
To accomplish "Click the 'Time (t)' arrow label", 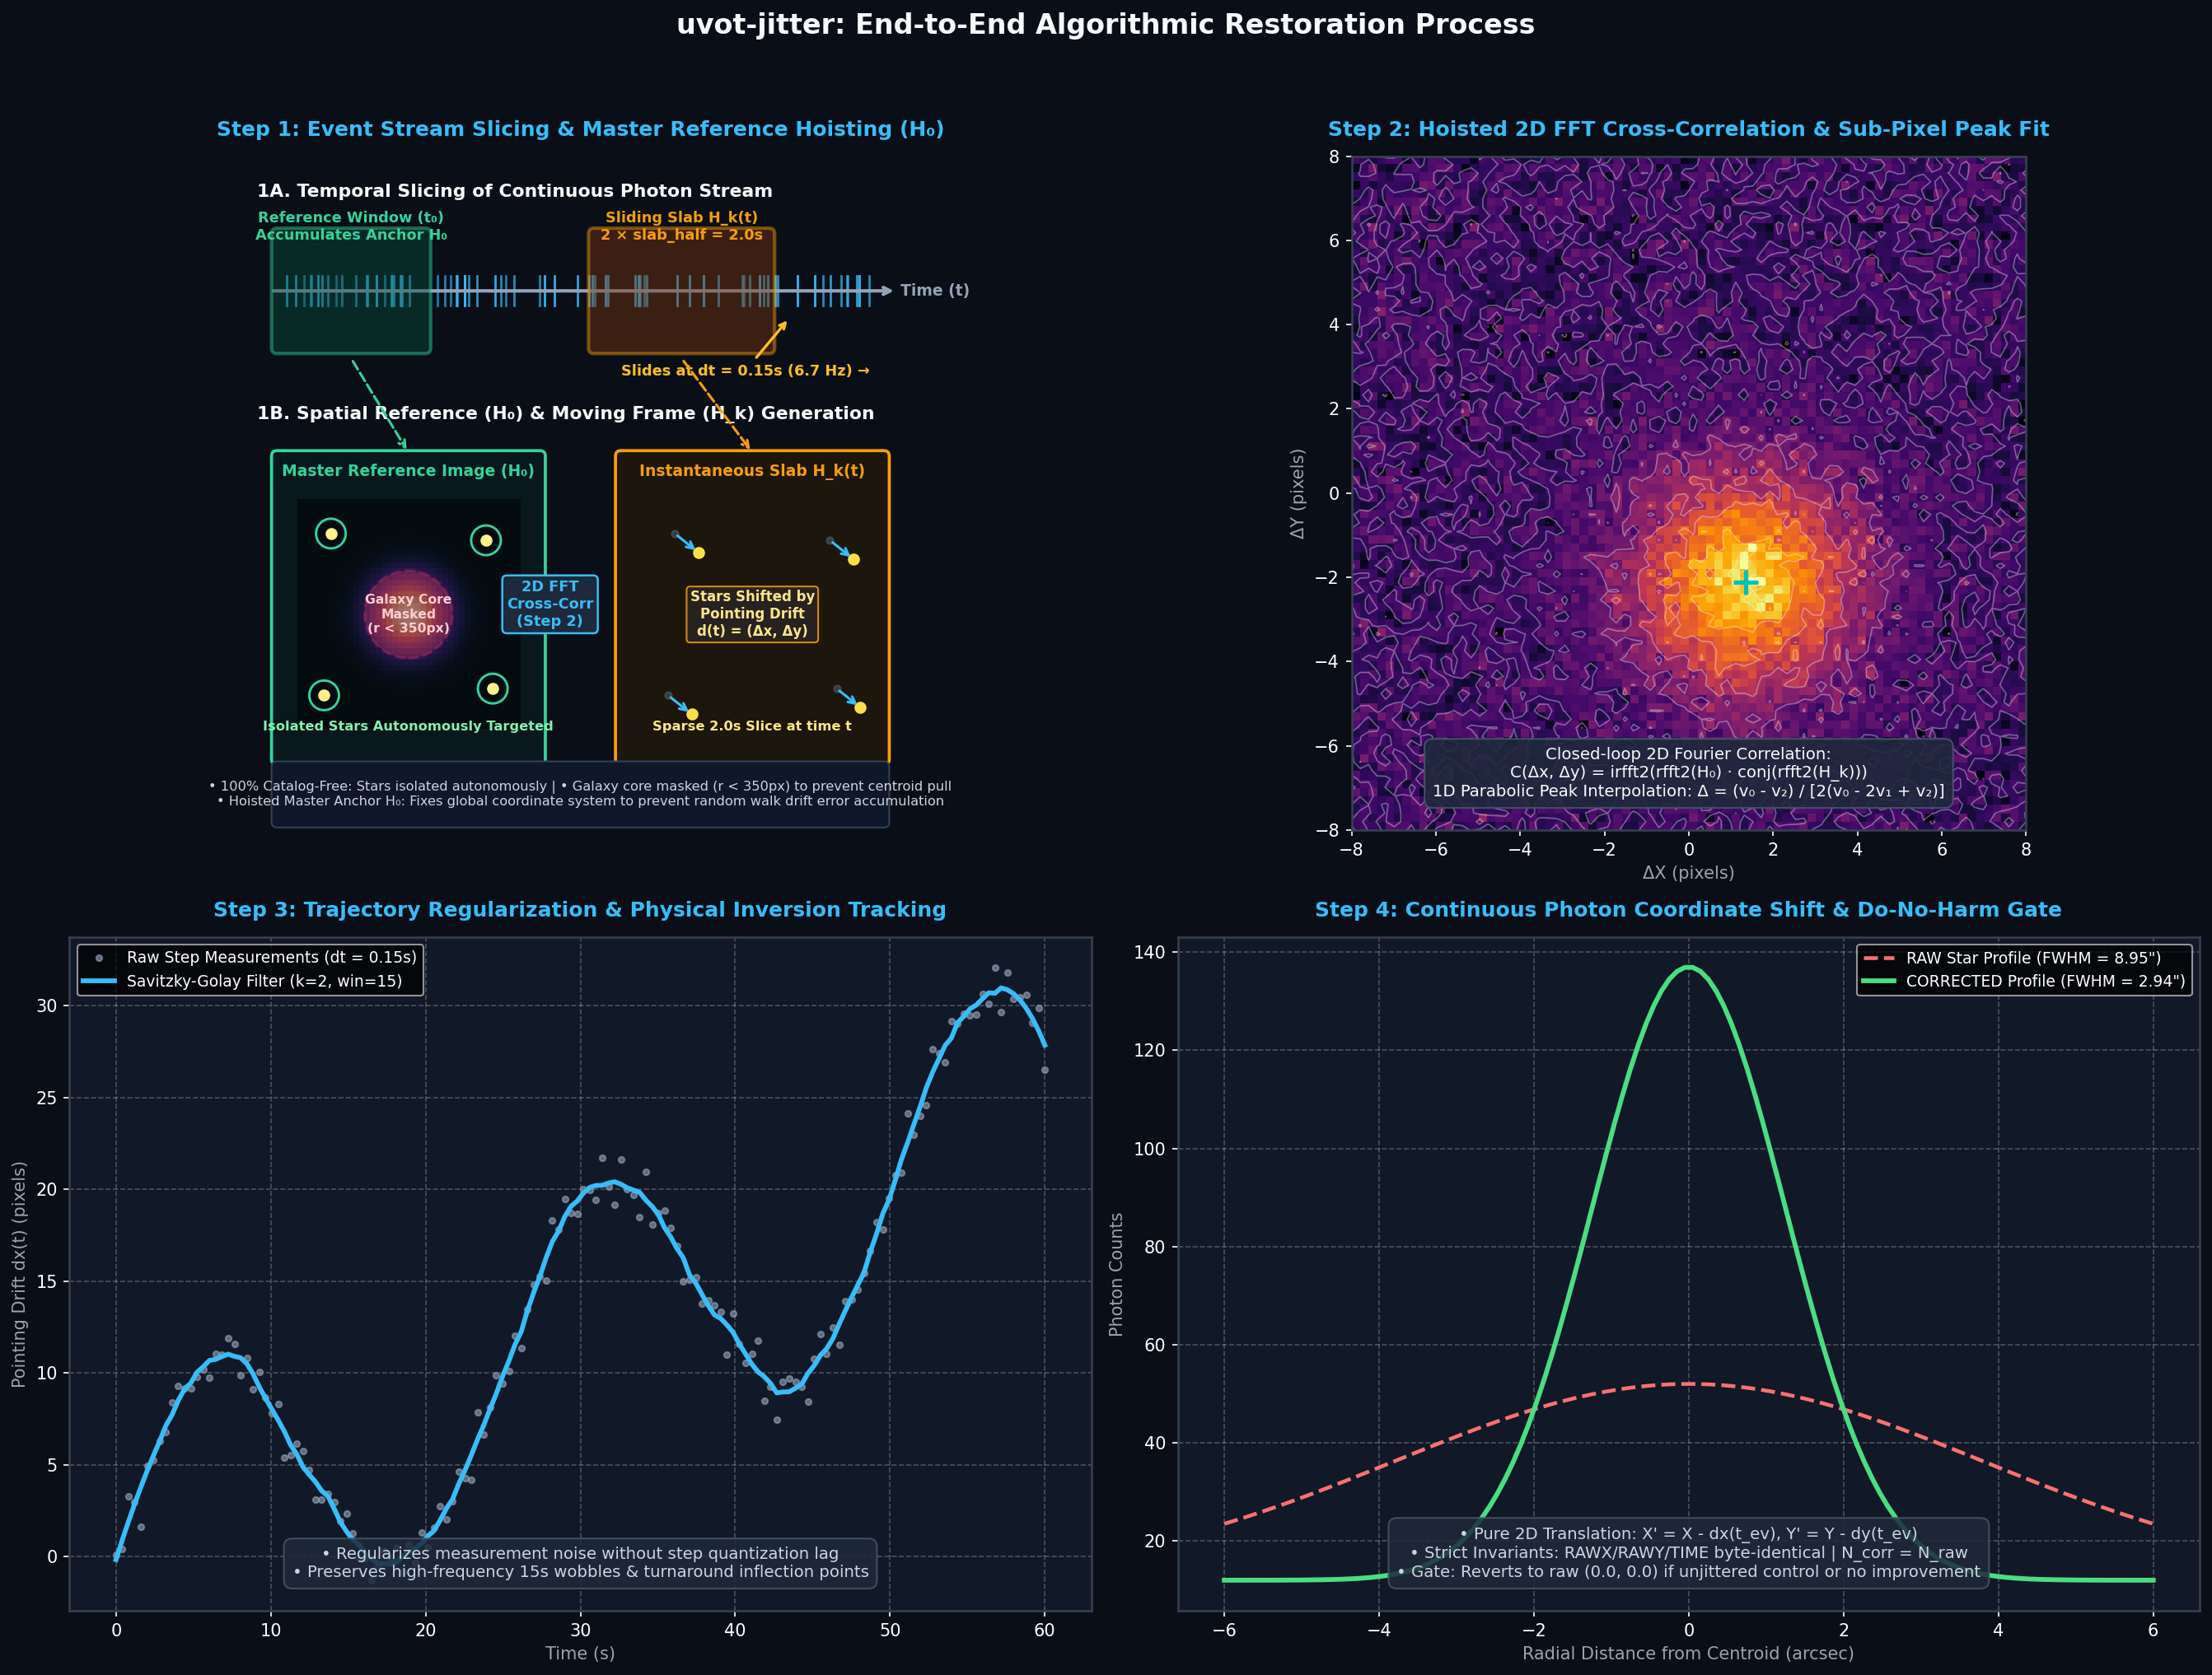I will coord(934,290).
